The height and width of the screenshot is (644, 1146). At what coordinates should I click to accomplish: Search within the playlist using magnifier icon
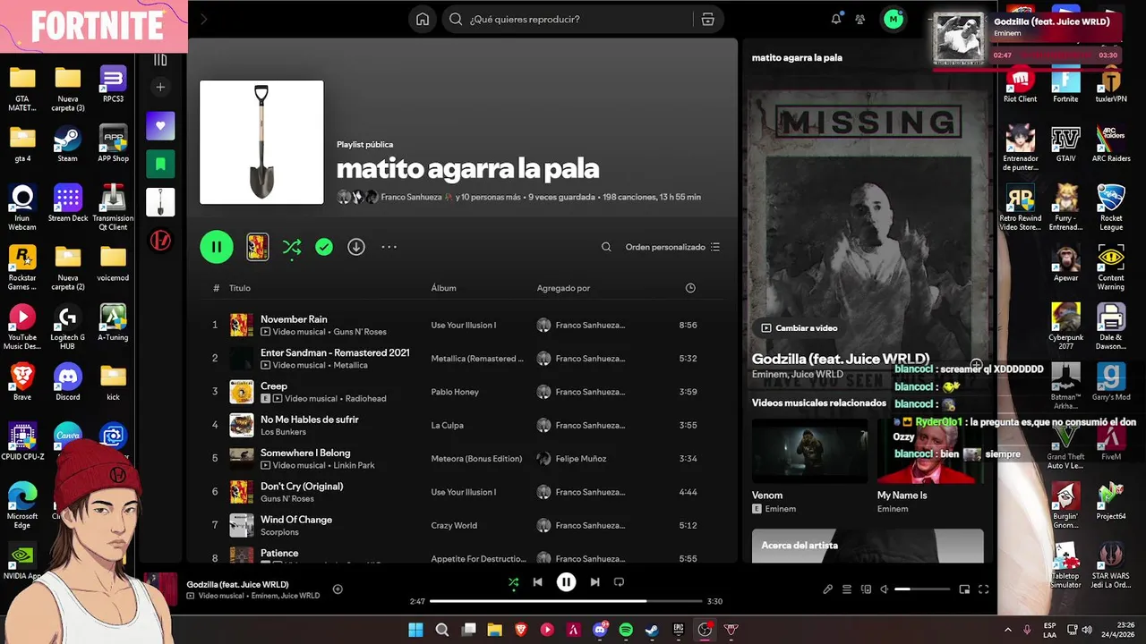pyautogui.click(x=606, y=247)
